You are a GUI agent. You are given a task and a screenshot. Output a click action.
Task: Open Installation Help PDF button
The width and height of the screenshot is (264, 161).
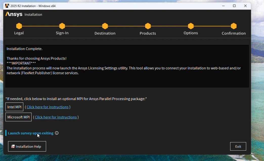coord(27,146)
